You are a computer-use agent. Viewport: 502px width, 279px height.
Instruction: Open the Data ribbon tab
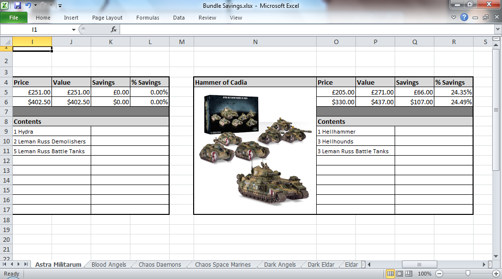(178, 18)
